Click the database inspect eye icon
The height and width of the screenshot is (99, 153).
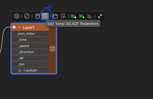point(63,16)
